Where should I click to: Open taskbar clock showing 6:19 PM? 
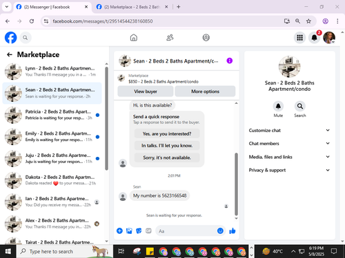(x=316, y=251)
